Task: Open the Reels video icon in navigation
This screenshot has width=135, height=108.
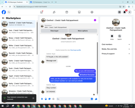Action: pos(67,12)
